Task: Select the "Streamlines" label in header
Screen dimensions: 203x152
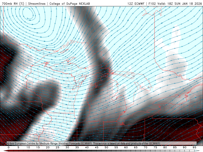Action: tap(37, 4)
